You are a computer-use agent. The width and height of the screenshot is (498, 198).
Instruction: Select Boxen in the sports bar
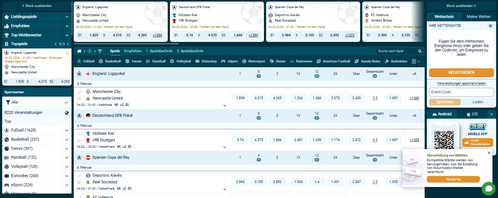pos(278,61)
